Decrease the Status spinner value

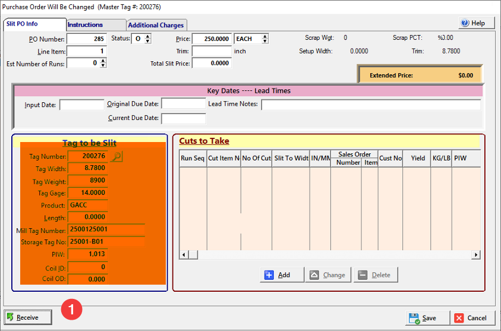[x=147, y=41]
